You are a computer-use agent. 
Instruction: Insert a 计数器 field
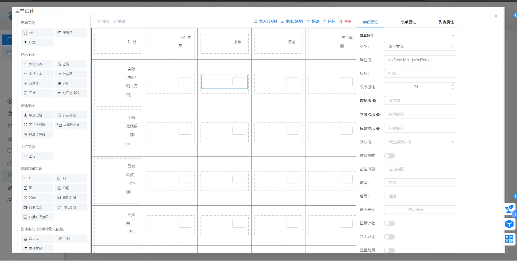point(71,74)
